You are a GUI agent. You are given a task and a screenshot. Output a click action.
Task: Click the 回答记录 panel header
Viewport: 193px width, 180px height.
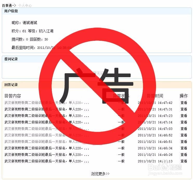click(x=97, y=85)
